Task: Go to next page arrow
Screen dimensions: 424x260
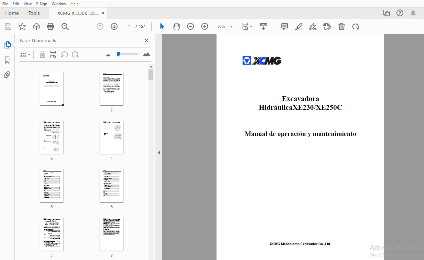Action: (x=114, y=26)
